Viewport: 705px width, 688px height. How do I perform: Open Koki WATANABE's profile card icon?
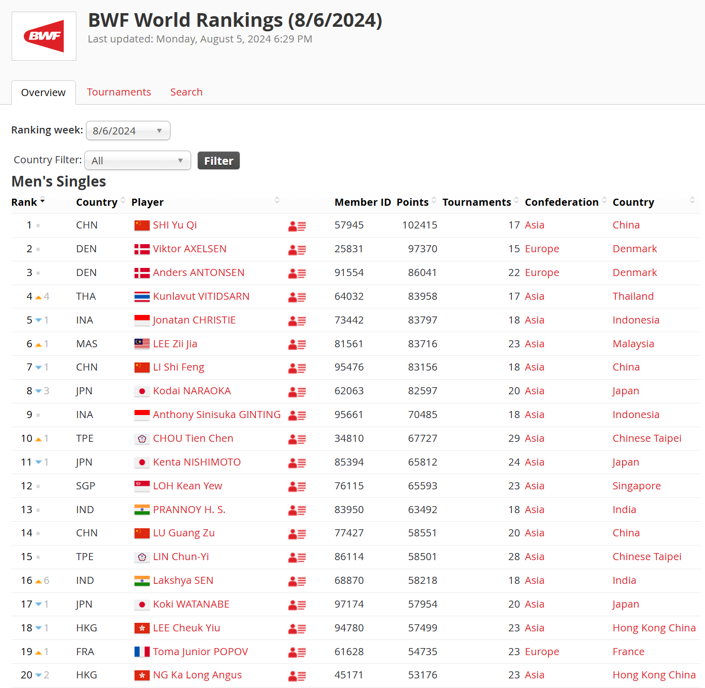[x=297, y=605]
